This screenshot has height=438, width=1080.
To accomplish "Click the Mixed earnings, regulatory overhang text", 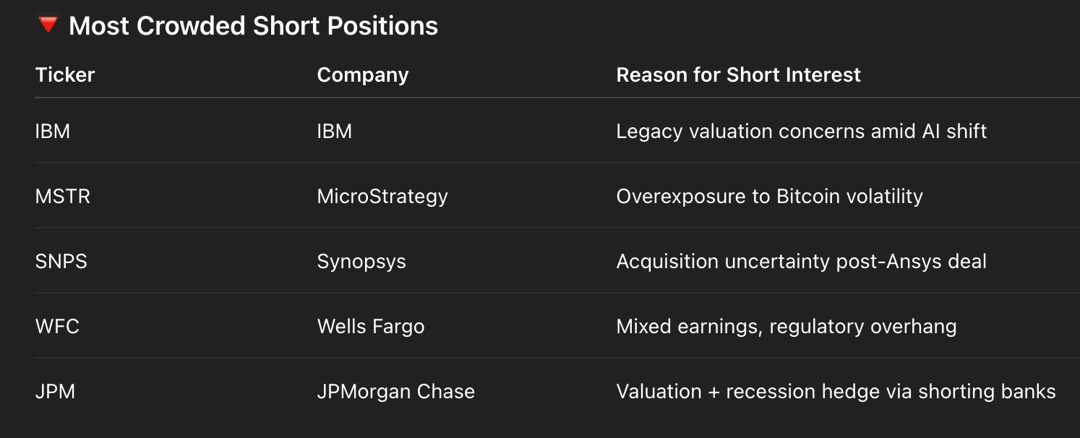I will (787, 327).
